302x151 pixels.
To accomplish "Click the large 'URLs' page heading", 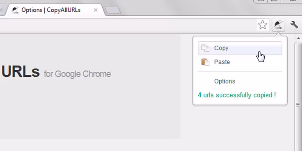I will pos(21,71).
